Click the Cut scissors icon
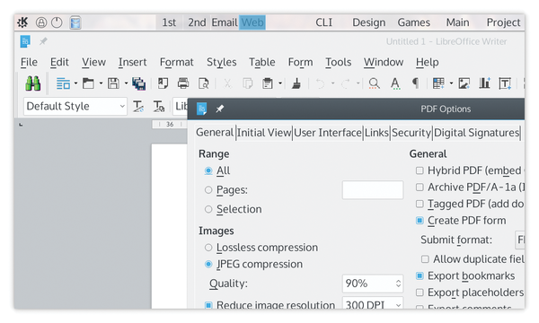 pyautogui.click(x=227, y=83)
